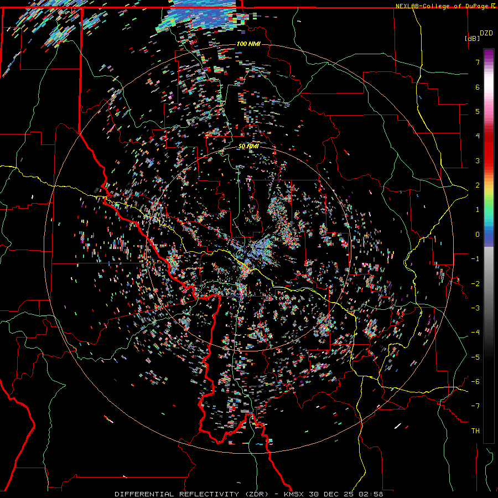The height and width of the screenshot is (498, 498).
Task: Click the 5 tick label on the scale
Action: coord(478,111)
